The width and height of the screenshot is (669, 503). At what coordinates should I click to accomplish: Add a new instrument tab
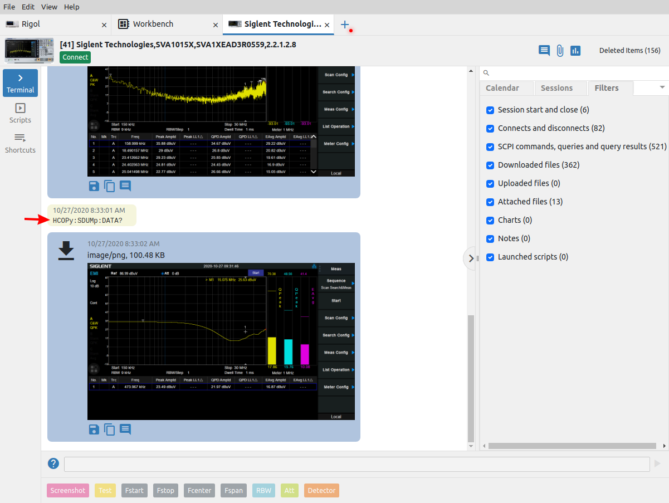click(x=345, y=25)
